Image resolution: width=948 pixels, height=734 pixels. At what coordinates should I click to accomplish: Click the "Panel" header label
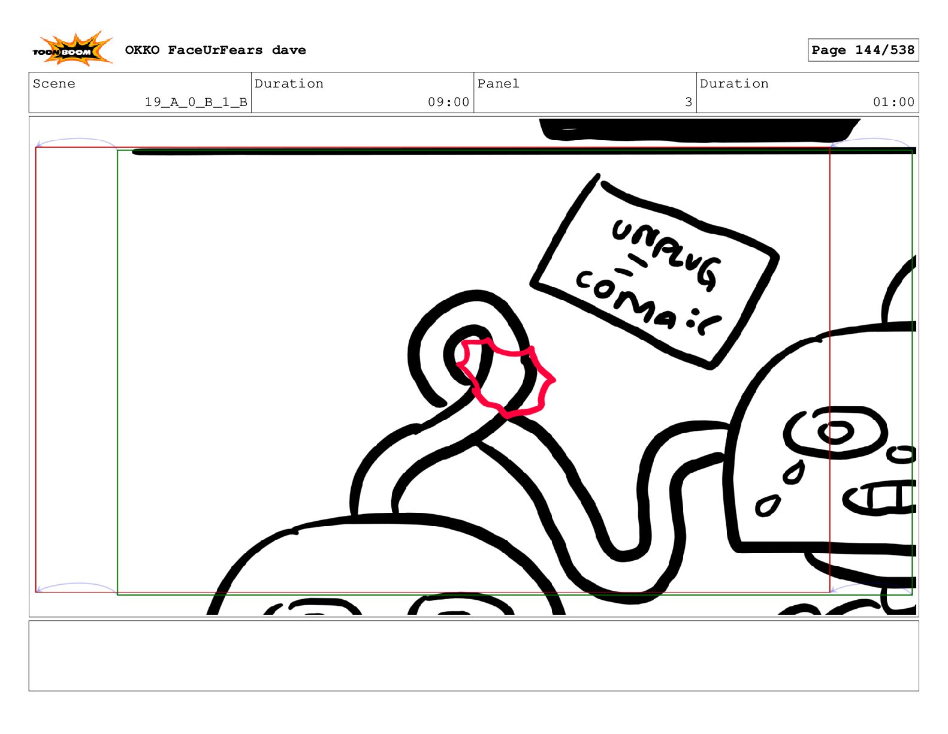[499, 84]
